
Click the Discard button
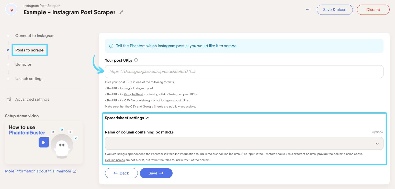373,10
